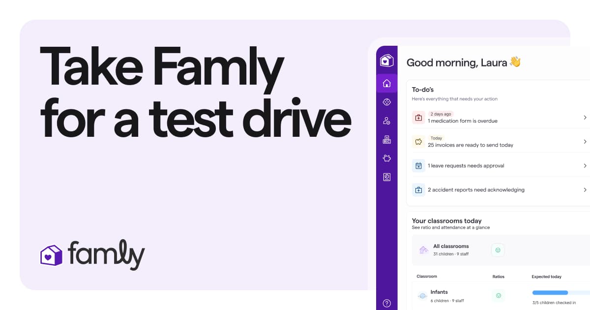Open the Staff person icon in the sidebar
The width and height of the screenshot is (590, 310).
click(x=386, y=121)
